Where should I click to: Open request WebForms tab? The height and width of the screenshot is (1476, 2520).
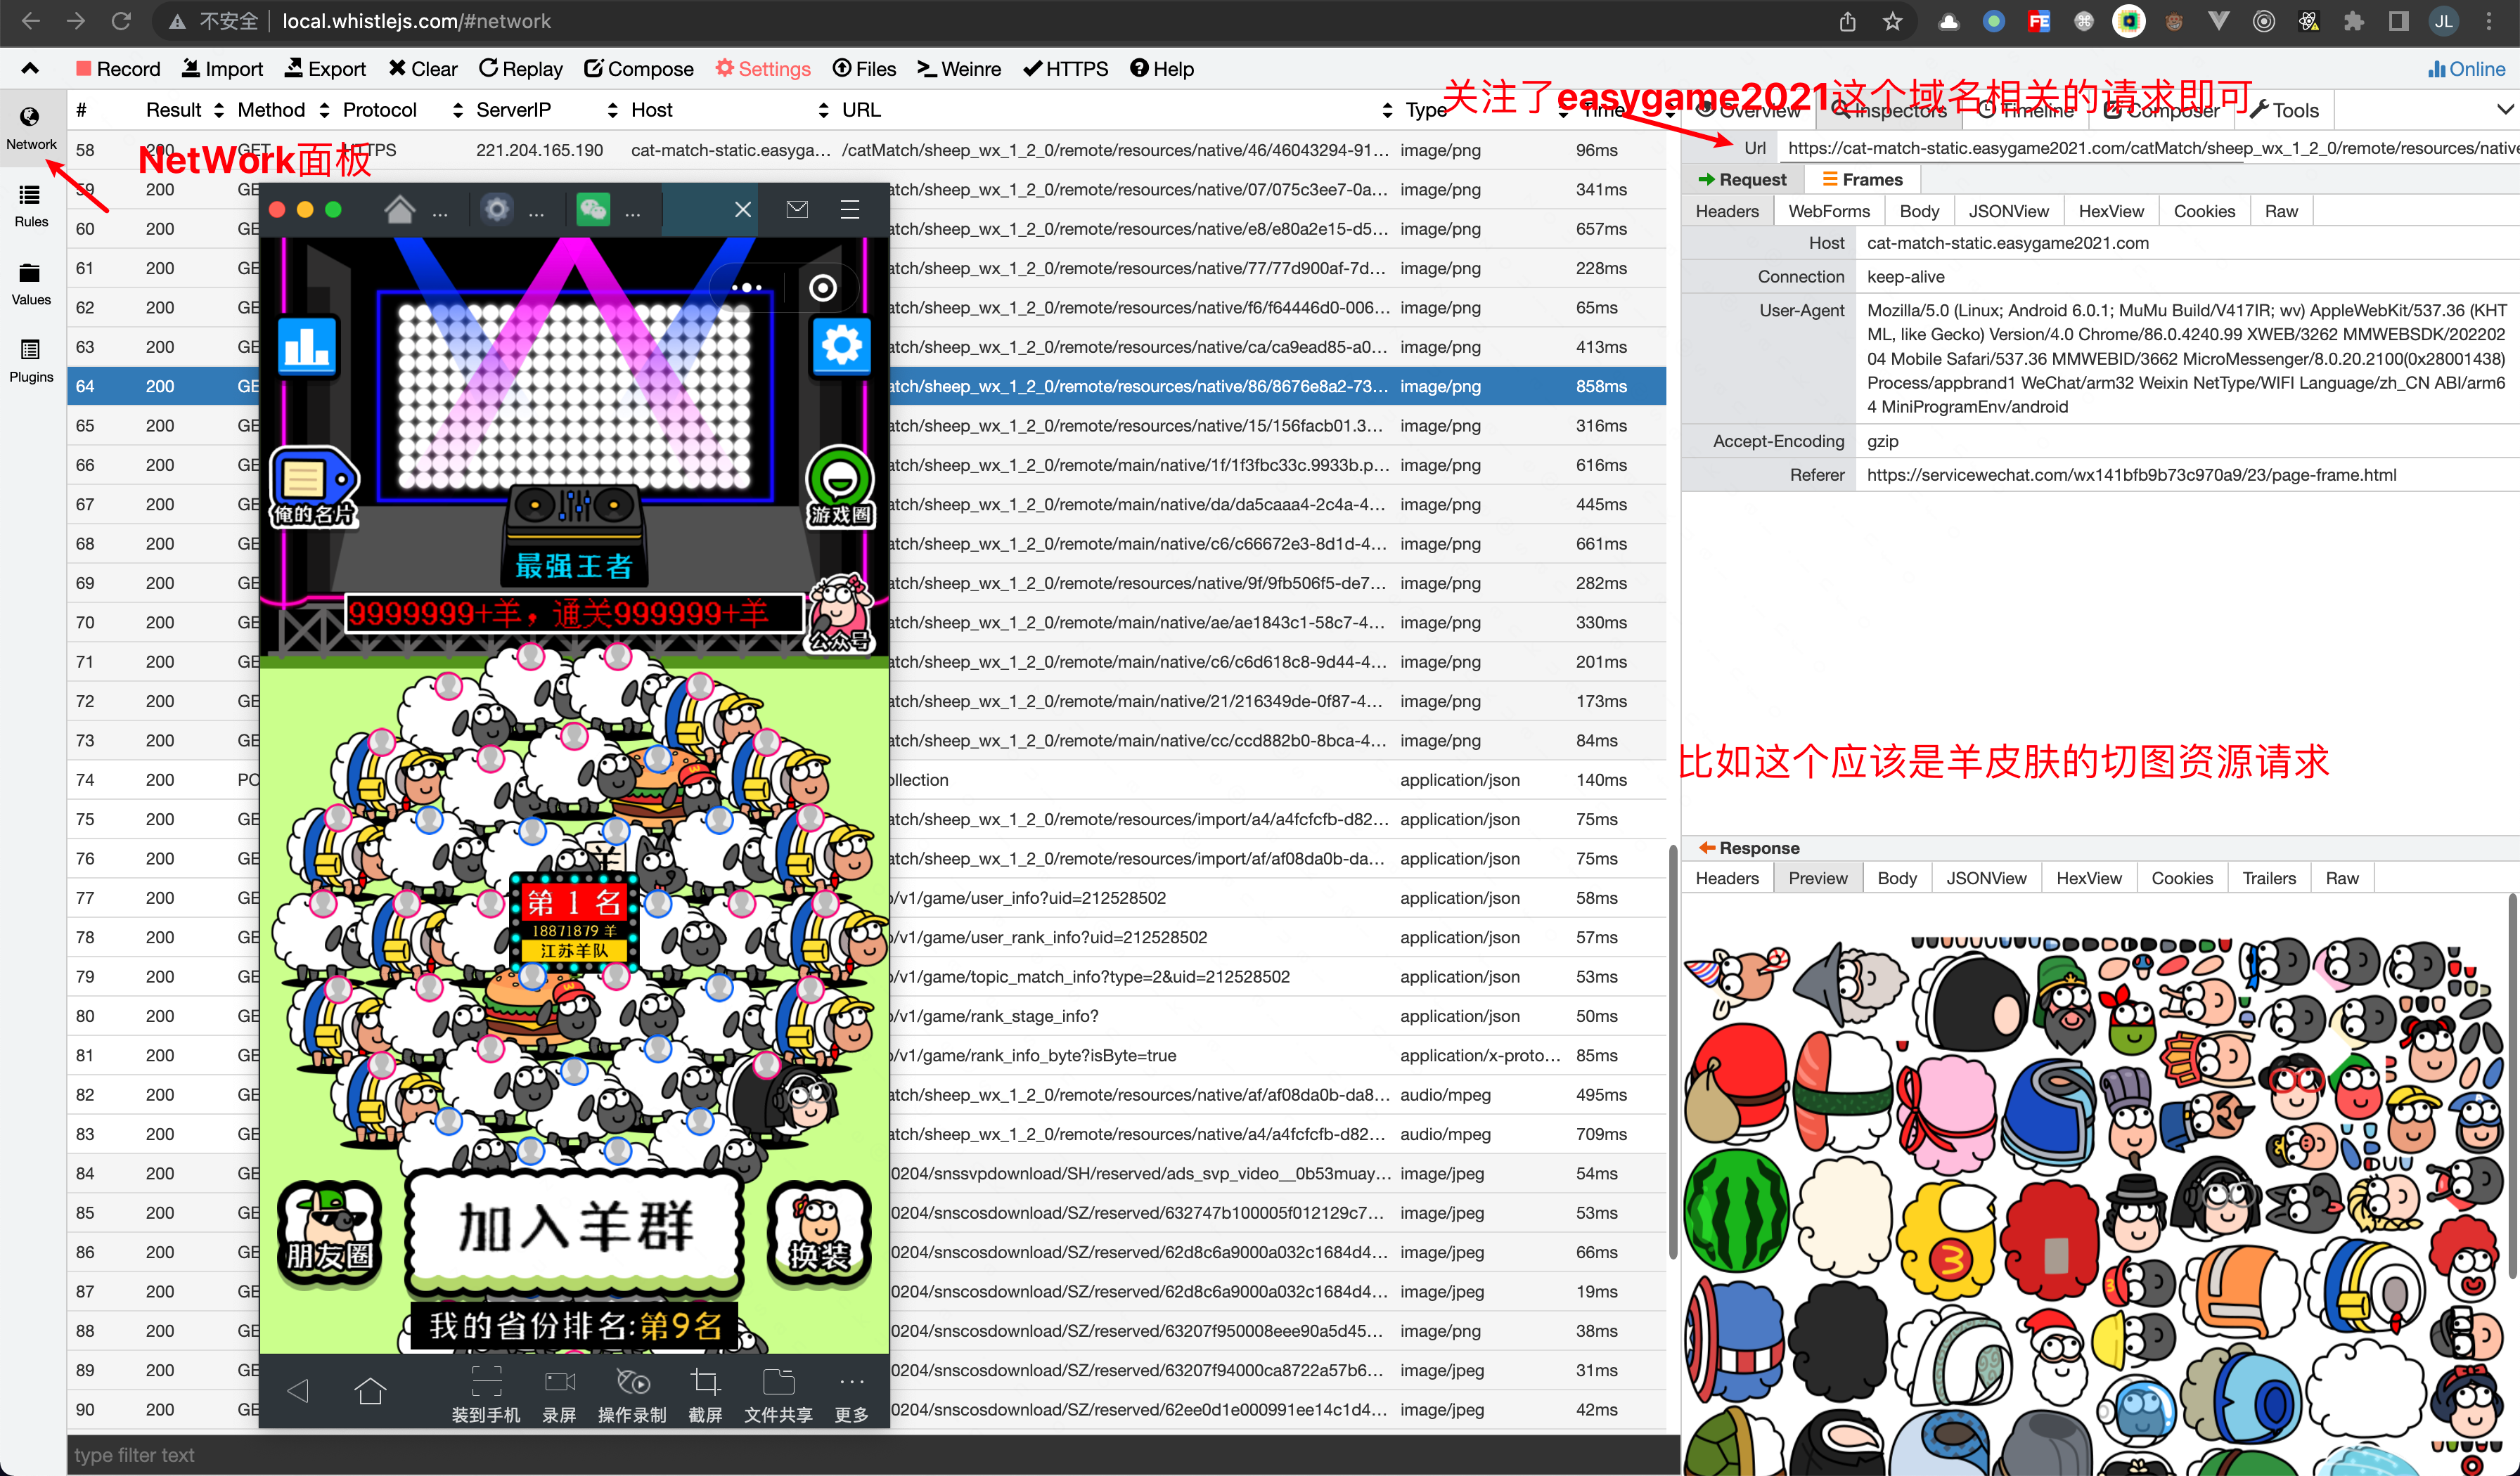pyautogui.click(x=1828, y=211)
